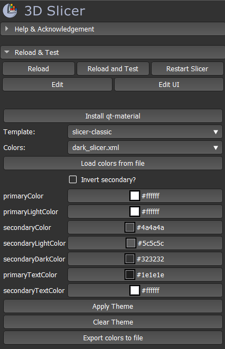Screen dimensions: 225x349
Task: Enable the Invert secondary checkbox
Action: tap(73, 179)
